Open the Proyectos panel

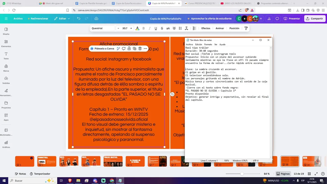pyautogui.click(x=6, y=105)
